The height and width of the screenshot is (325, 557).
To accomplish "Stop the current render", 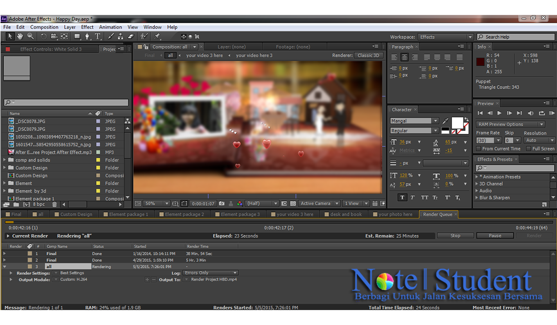I will click(455, 235).
